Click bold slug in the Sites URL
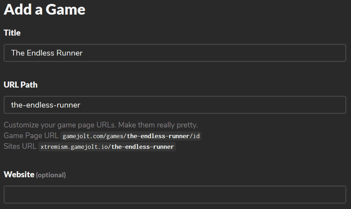The image size is (351, 209). (x=143, y=147)
